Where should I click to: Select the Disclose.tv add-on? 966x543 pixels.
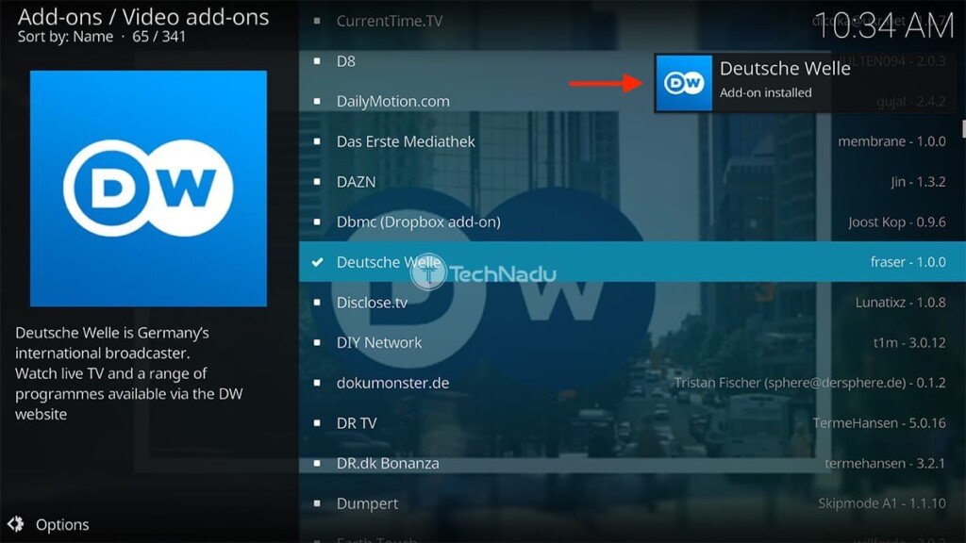coord(632,303)
